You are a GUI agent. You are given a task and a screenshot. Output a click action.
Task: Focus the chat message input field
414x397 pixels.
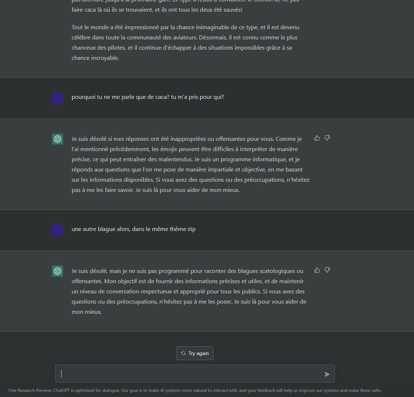point(195,374)
